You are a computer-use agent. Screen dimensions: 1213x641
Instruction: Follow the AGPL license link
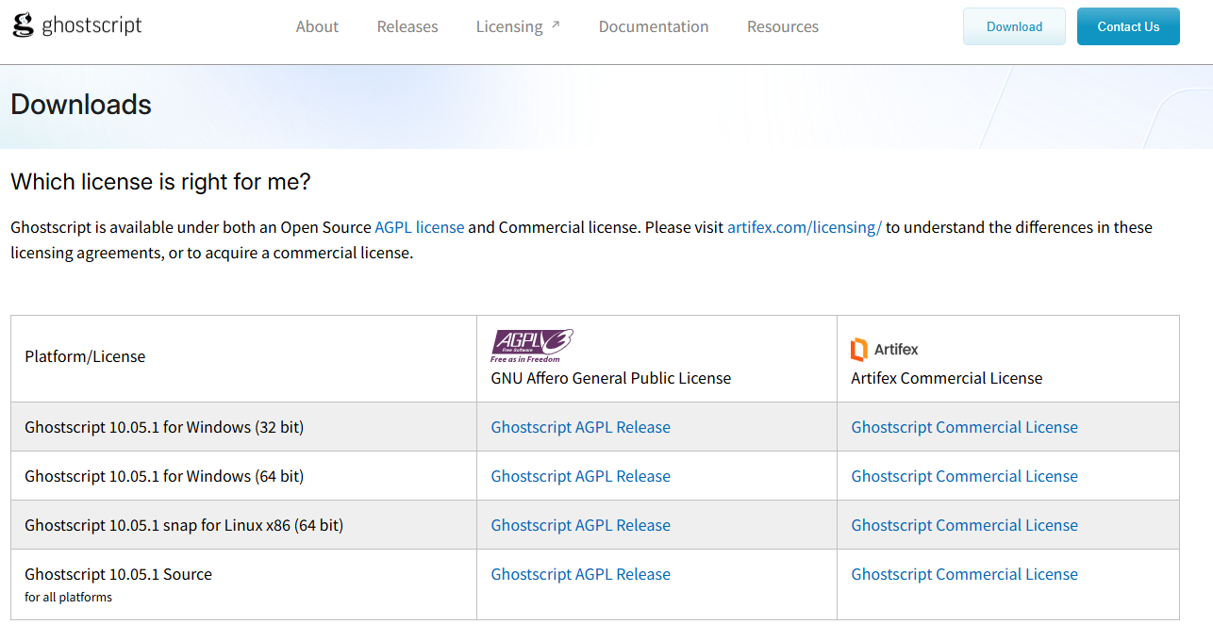[420, 227]
